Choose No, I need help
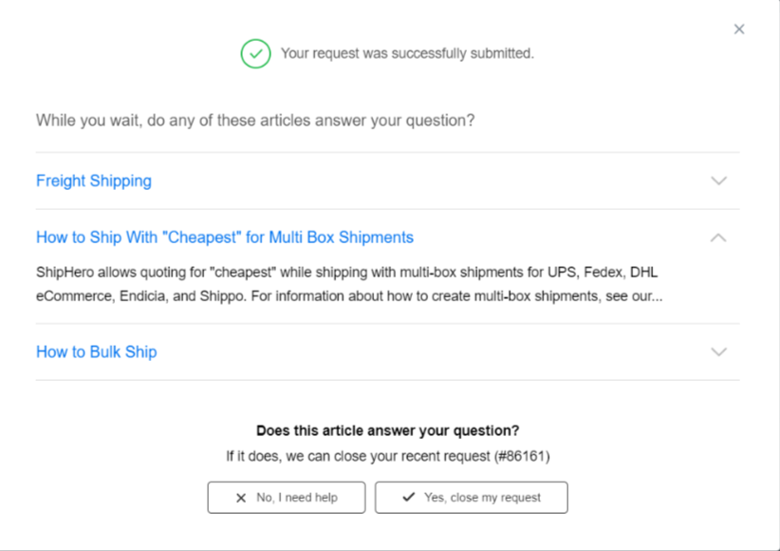Screen dimensions: 780x551 287,497
